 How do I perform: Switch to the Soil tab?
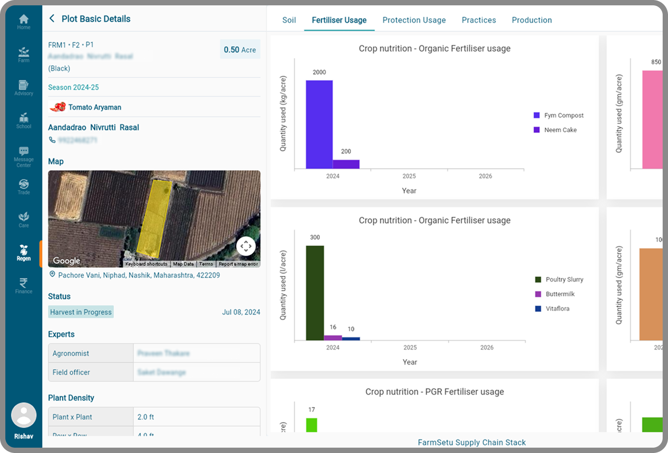point(289,20)
